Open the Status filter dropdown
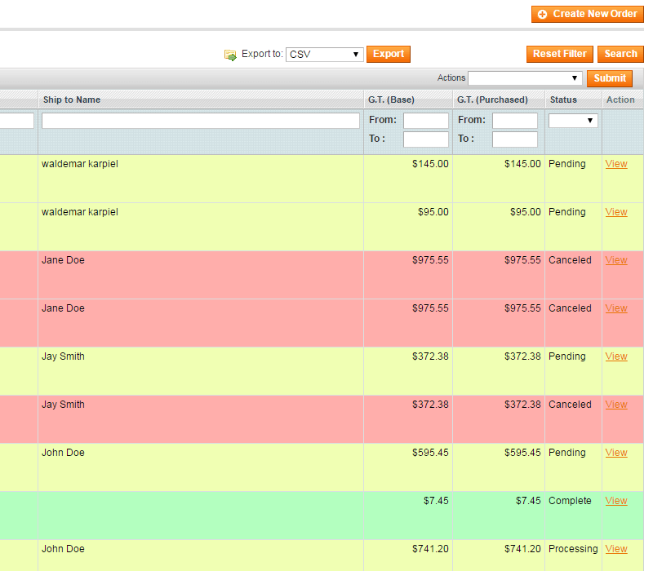Screen dimensions: 653x571 [x=573, y=121]
